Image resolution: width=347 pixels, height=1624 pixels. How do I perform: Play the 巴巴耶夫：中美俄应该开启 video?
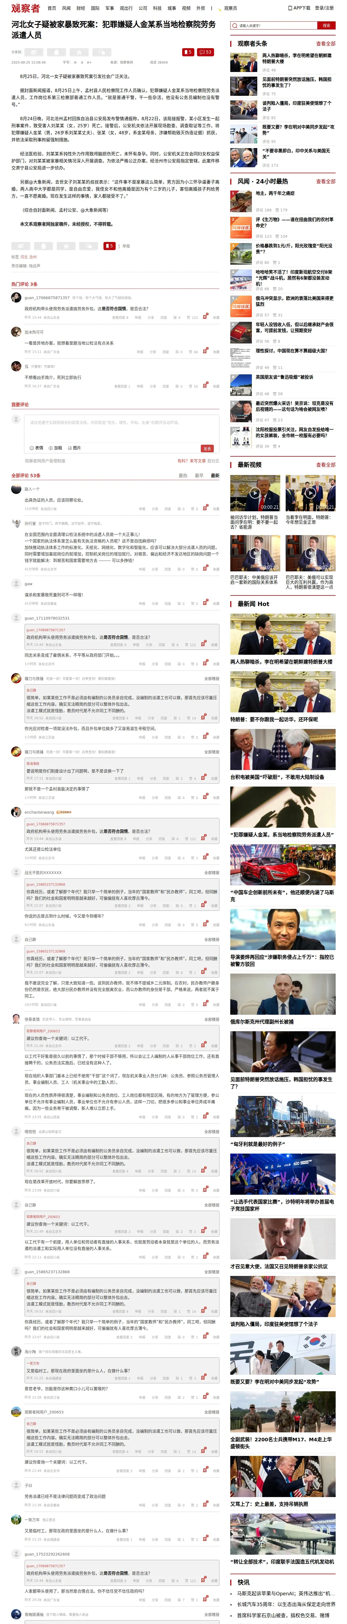(255, 554)
